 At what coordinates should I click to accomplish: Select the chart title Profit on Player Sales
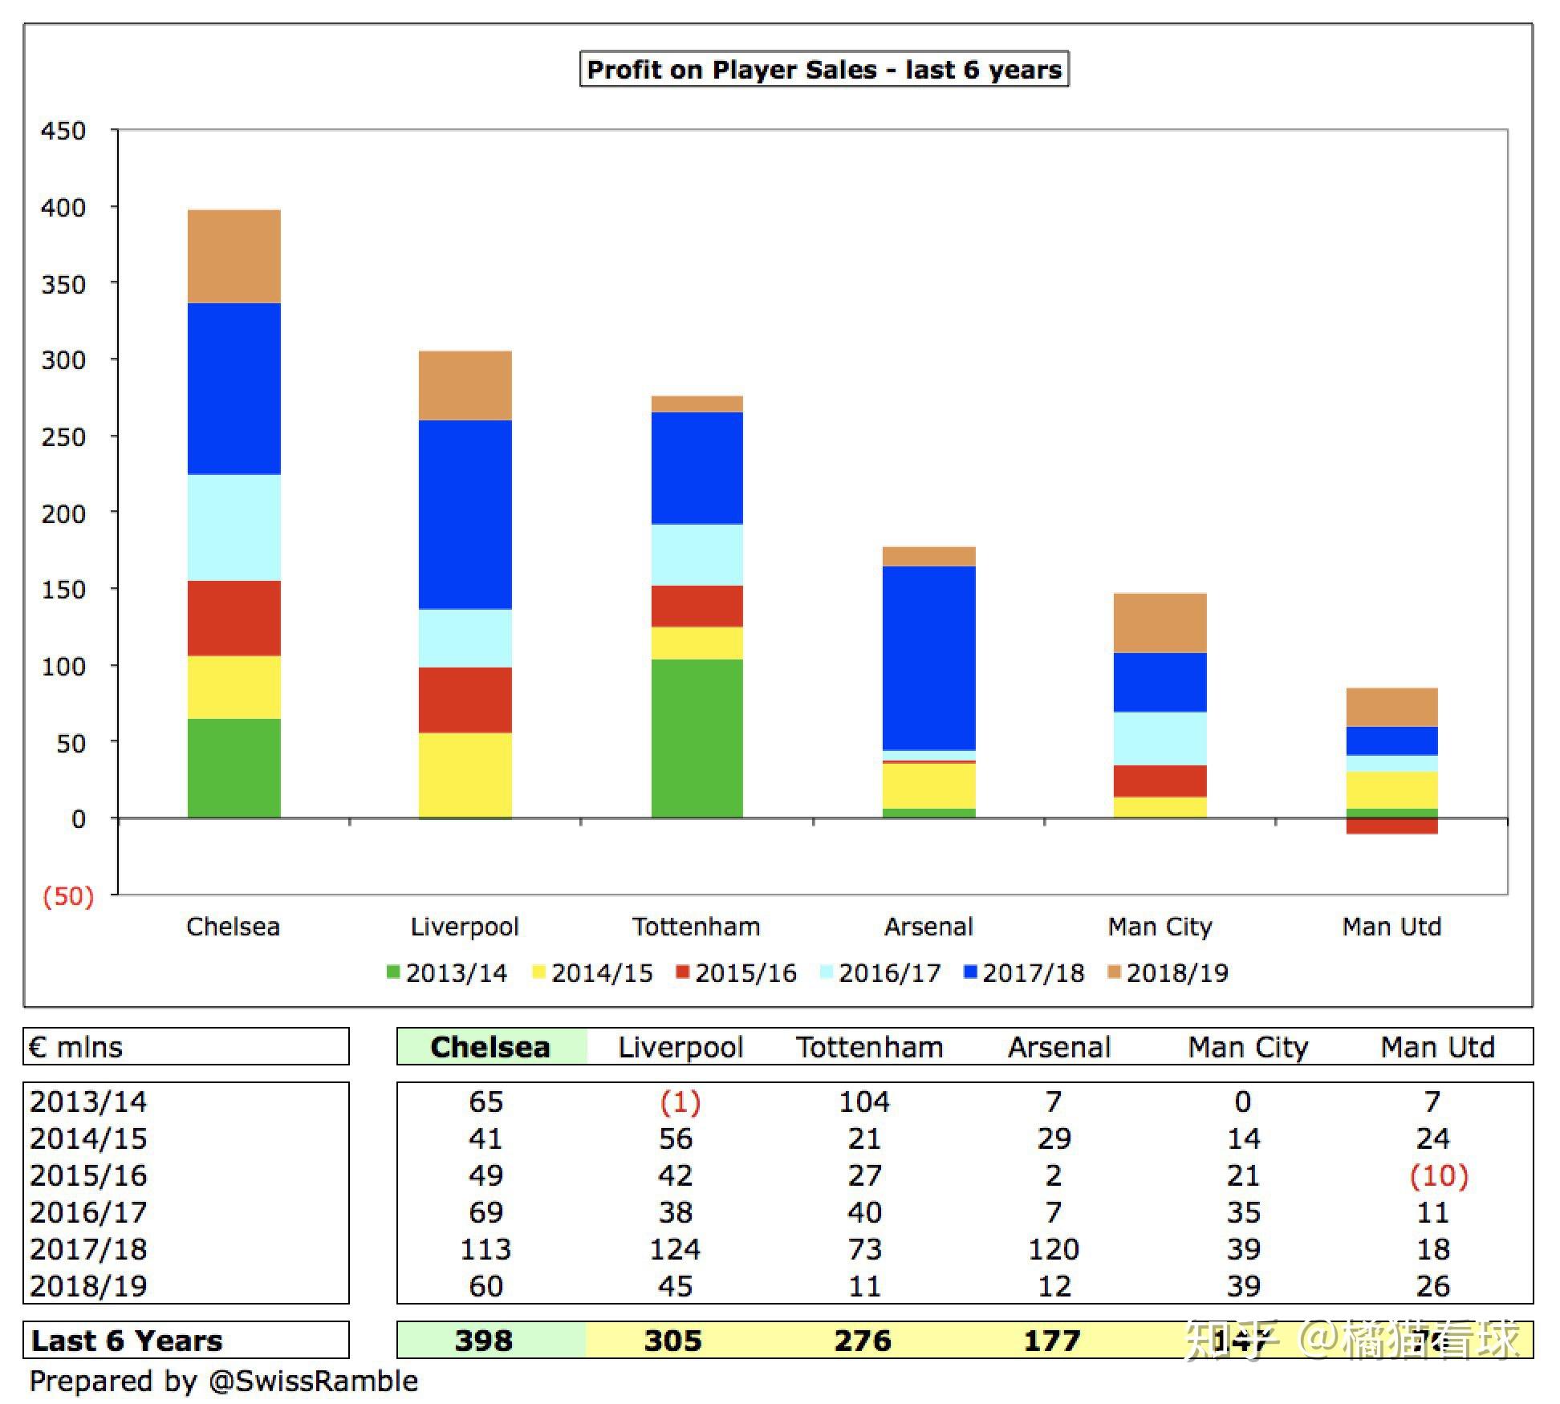pos(824,70)
